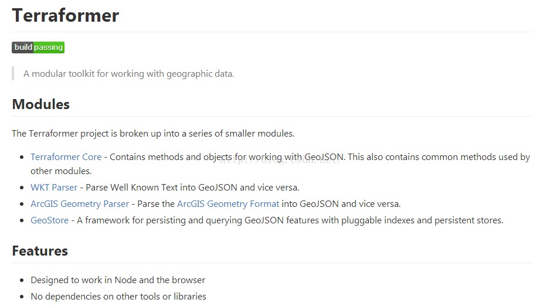Click the build passing badge
Viewport: 553px width, 306px height.
38,47
